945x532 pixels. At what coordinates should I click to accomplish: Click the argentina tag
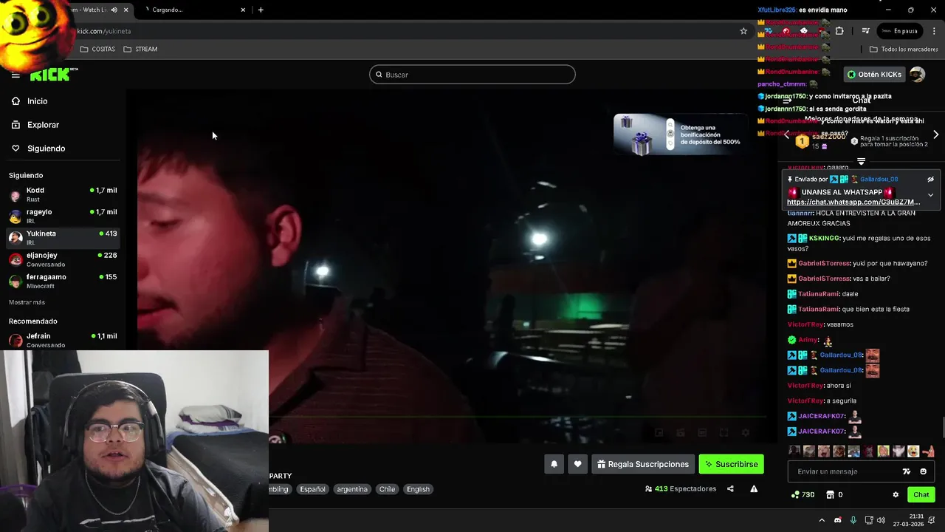point(352,489)
